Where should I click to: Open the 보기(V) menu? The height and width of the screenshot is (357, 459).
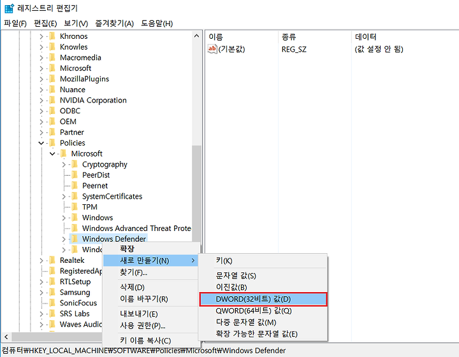pos(76,24)
